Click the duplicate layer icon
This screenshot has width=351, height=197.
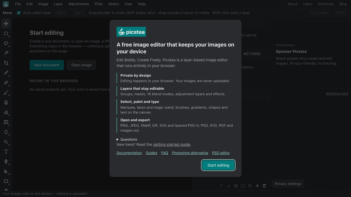(250, 186)
